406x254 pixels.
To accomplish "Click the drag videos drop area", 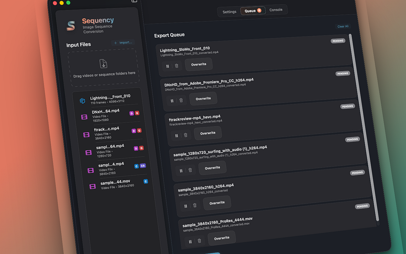I will point(104,68).
